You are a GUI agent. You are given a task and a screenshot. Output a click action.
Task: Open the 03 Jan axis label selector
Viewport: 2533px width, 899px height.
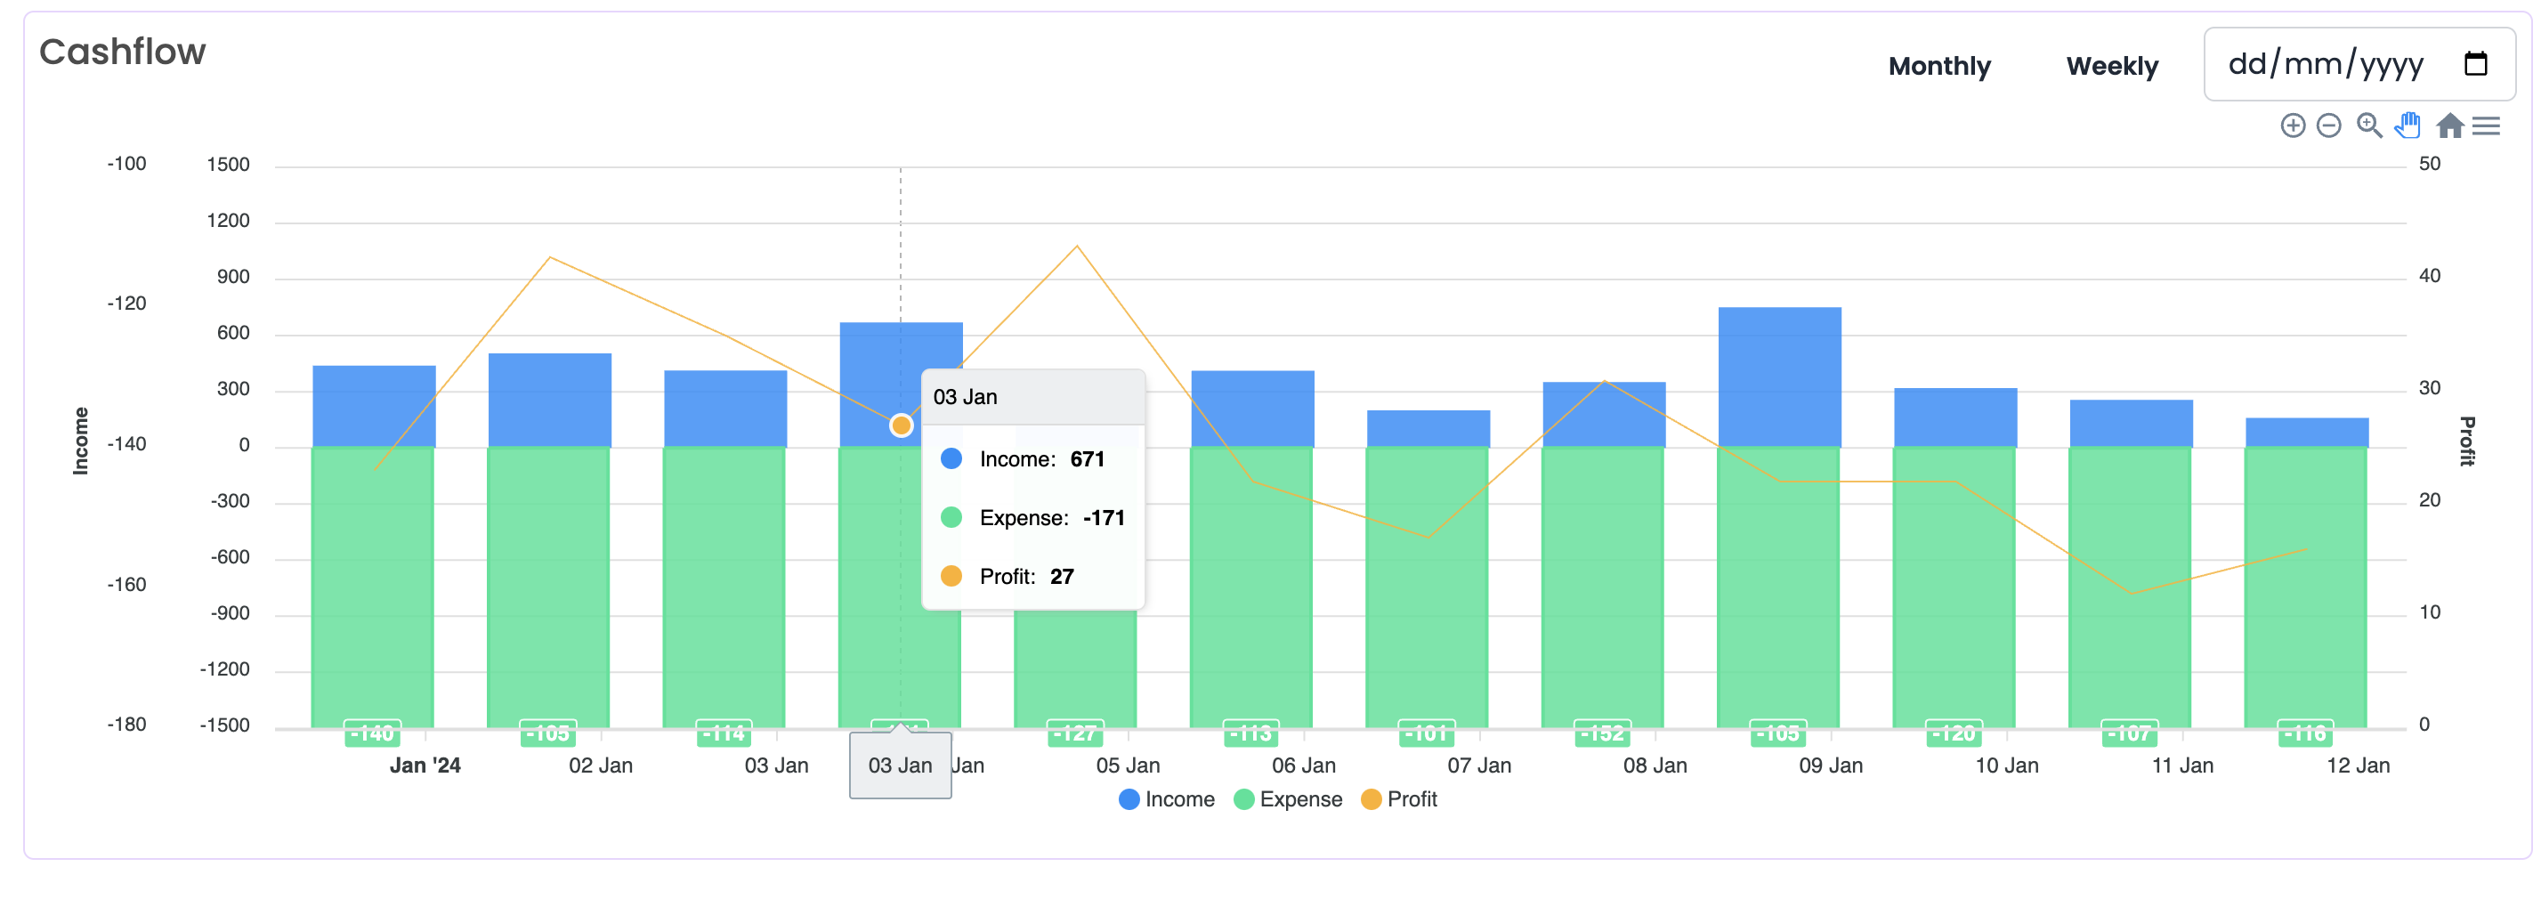point(900,765)
